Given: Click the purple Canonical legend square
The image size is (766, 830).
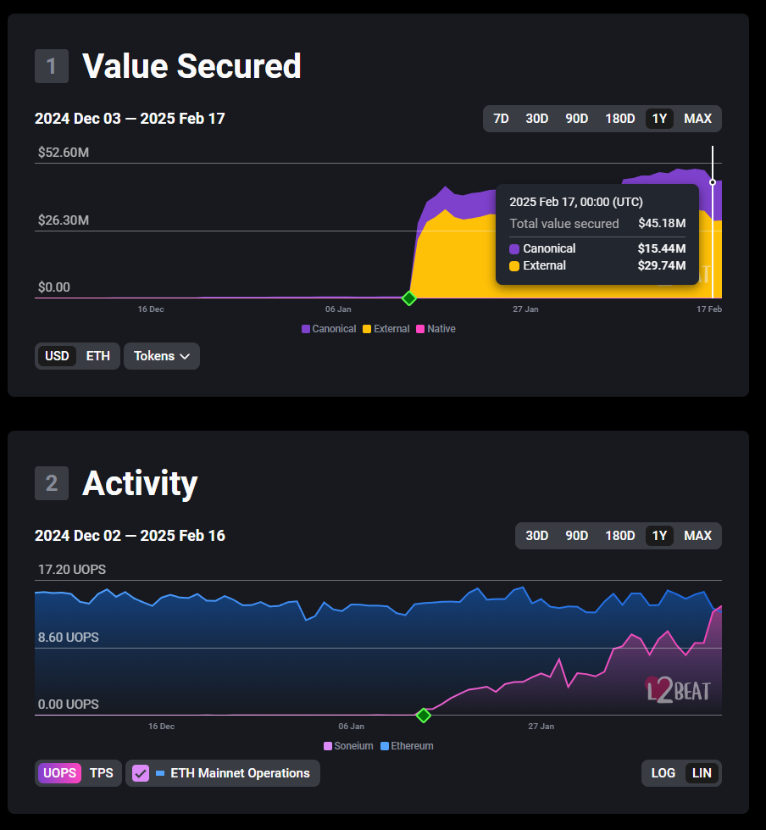Looking at the screenshot, I should (306, 329).
